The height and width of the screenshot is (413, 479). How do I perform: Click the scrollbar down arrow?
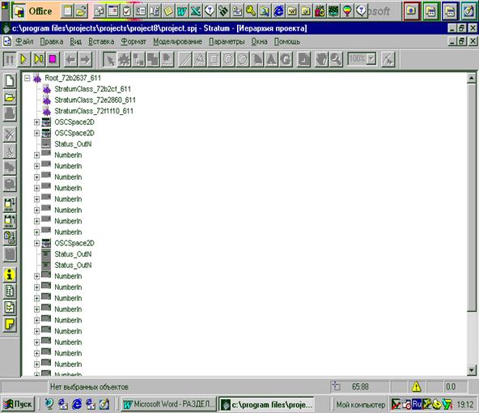coord(472,371)
